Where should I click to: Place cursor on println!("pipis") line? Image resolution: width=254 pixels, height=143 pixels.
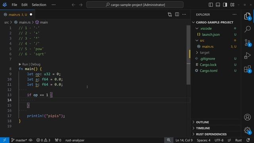pyautogui.click(x=46, y=116)
